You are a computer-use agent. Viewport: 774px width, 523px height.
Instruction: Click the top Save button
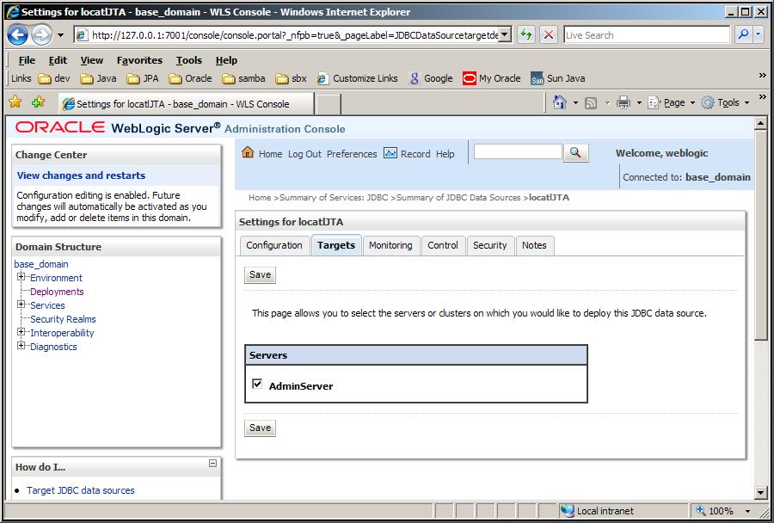click(x=260, y=274)
